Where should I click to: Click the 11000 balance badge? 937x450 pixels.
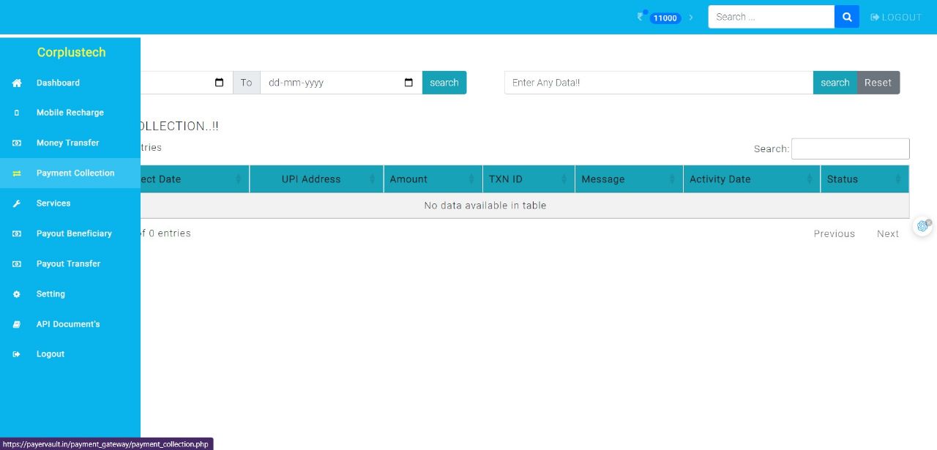pos(665,18)
